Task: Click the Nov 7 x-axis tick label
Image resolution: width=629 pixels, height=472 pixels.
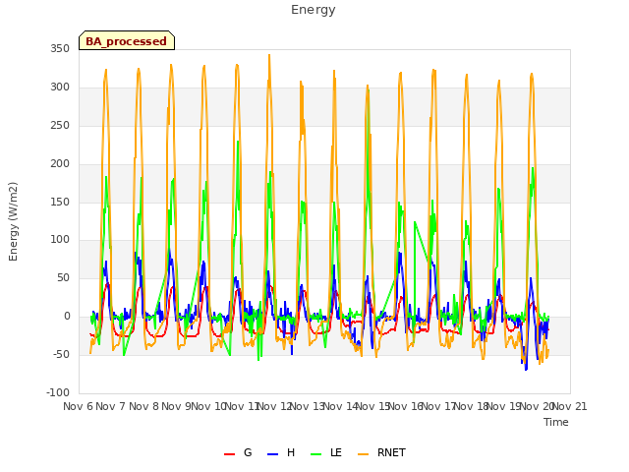Action: 111,406
